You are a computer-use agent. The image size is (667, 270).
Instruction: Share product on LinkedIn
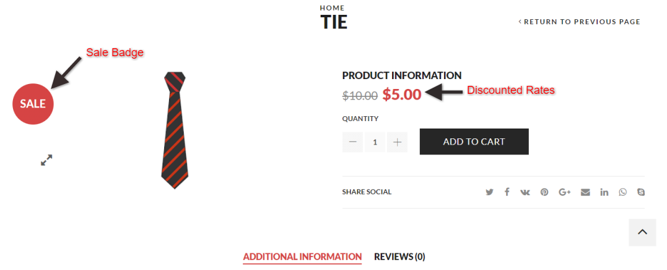604,192
